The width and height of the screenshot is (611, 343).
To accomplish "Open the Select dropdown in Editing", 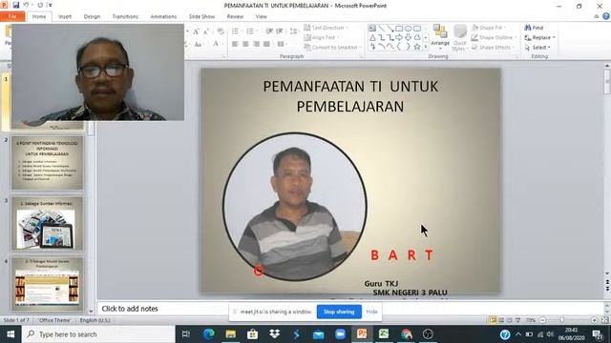I will click(537, 47).
